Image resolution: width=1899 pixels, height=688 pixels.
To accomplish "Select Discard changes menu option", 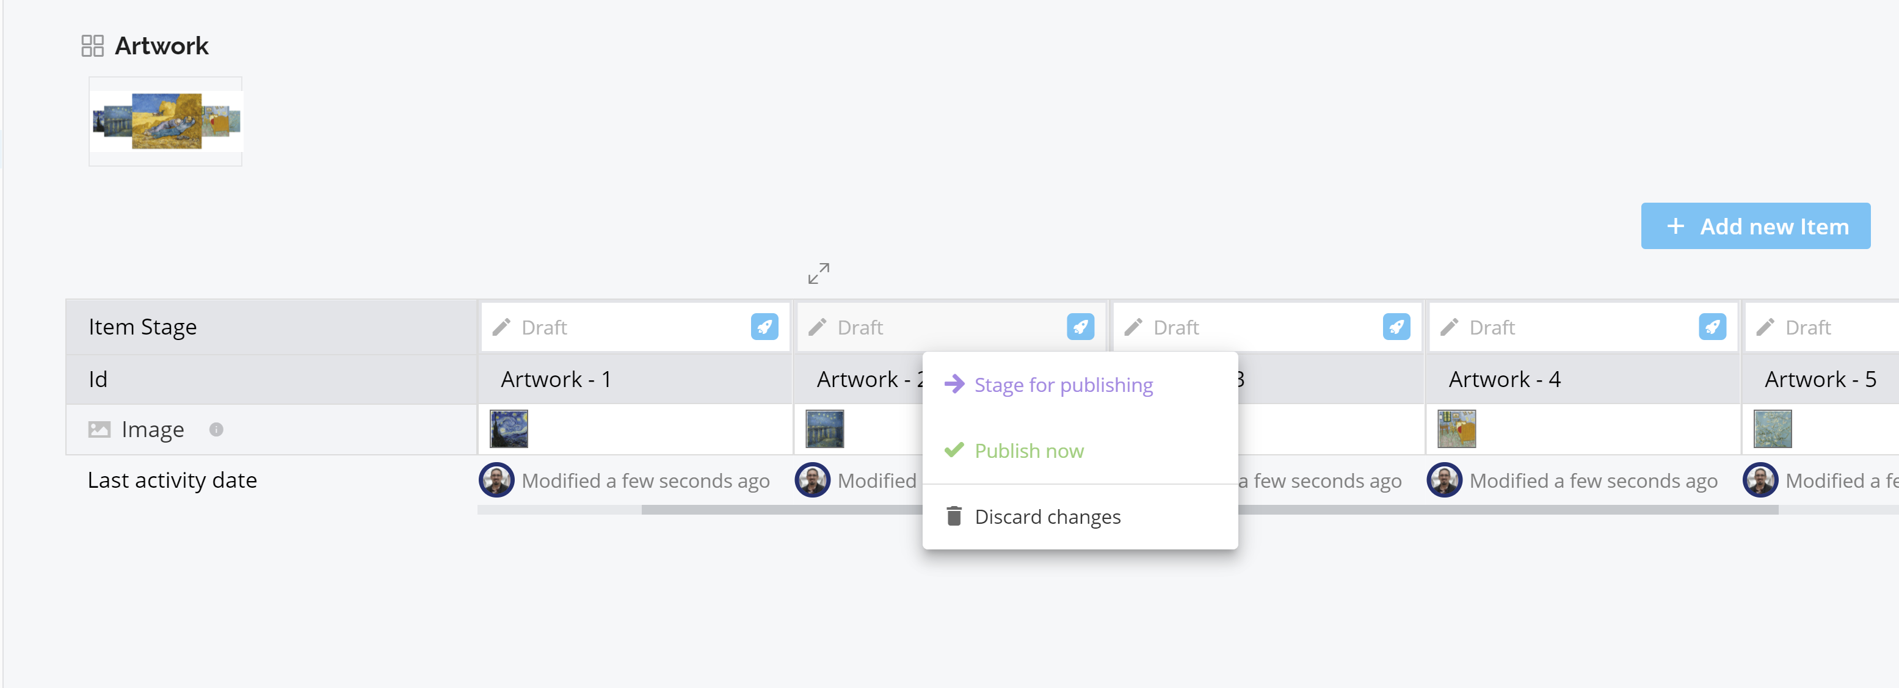I will [1047, 516].
